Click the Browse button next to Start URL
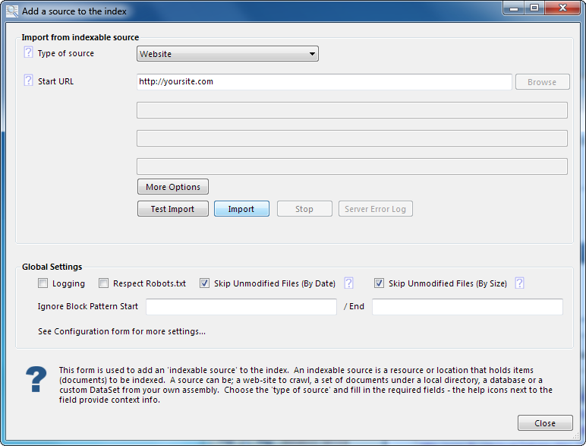Screen dimensions: 586x446 [541, 82]
